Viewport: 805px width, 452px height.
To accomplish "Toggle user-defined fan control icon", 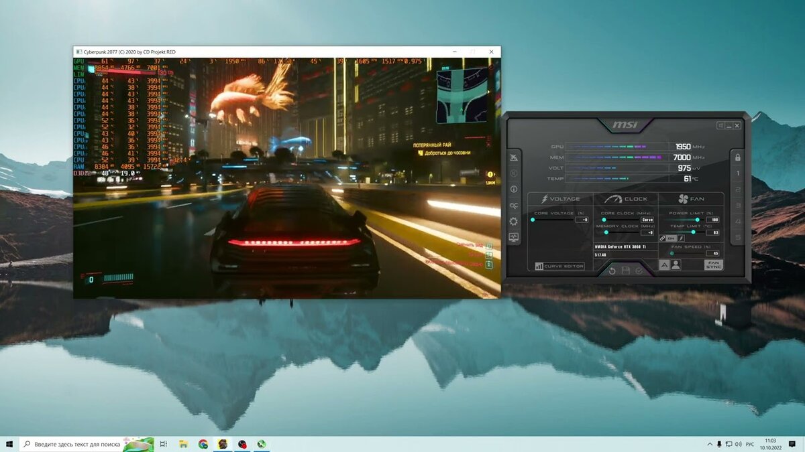I will coord(676,265).
